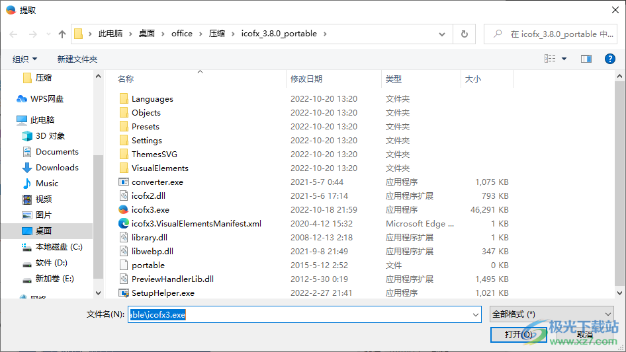Sort files by 类型 column

(x=394, y=79)
